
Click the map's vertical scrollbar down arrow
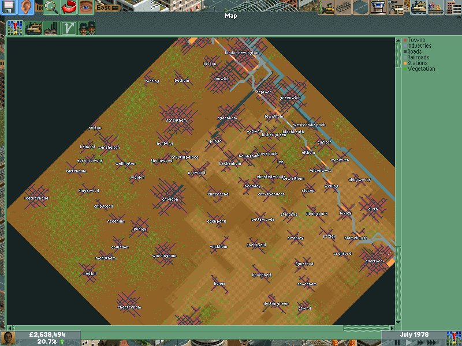click(398, 322)
